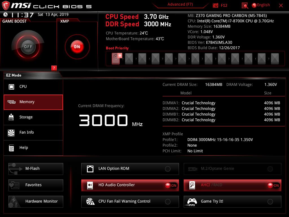Screen dimensions: 289x217
Task: Click the Game Try It gamepad icon
Action: click(x=192, y=201)
